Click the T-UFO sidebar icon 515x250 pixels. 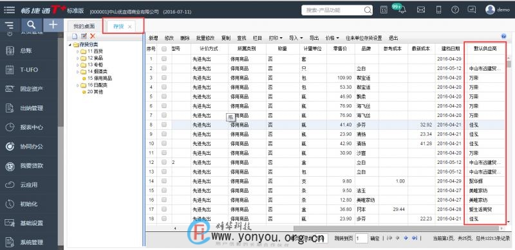10,69
